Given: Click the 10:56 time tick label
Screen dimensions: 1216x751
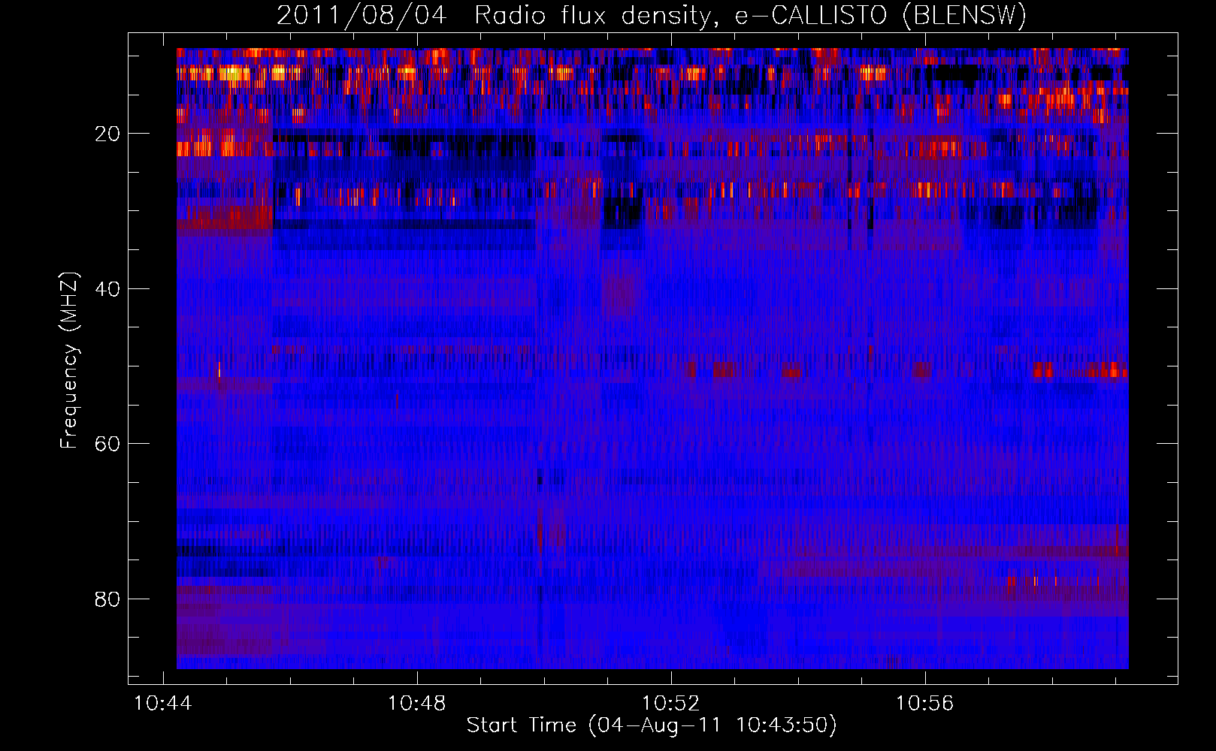Looking at the screenshot, I should click(x=924, y=704).
